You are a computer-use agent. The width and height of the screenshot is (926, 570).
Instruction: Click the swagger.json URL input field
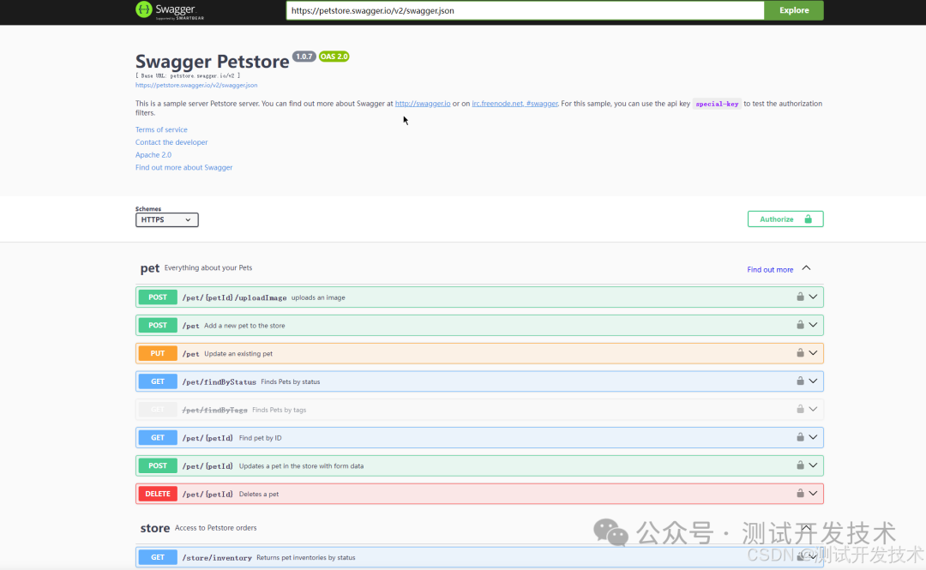click(x=525, y=10)
